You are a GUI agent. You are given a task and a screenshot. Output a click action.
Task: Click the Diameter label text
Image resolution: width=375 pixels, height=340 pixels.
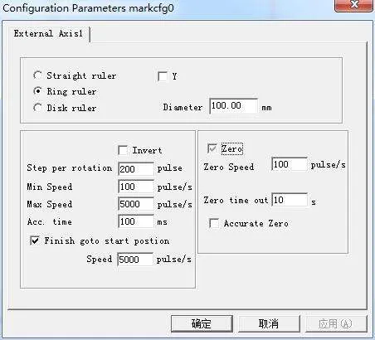183,107
